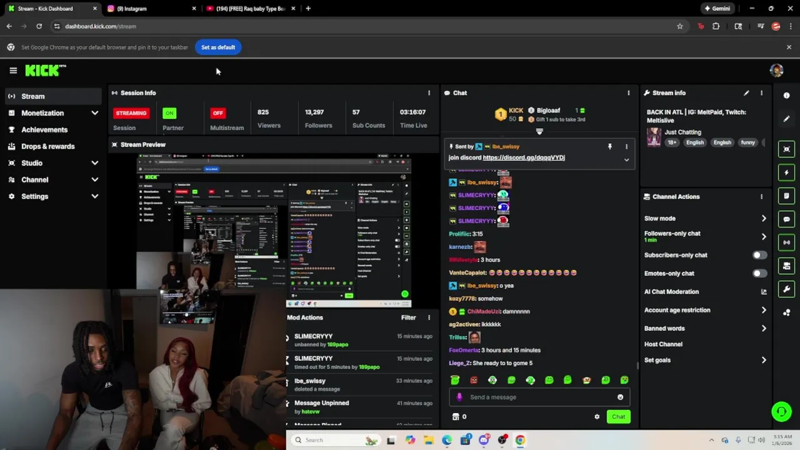Click the green Chat send button
The height and width of the screenshot is (450, 800).
point(618,417)
